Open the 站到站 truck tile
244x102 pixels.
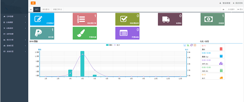(170, 19)
